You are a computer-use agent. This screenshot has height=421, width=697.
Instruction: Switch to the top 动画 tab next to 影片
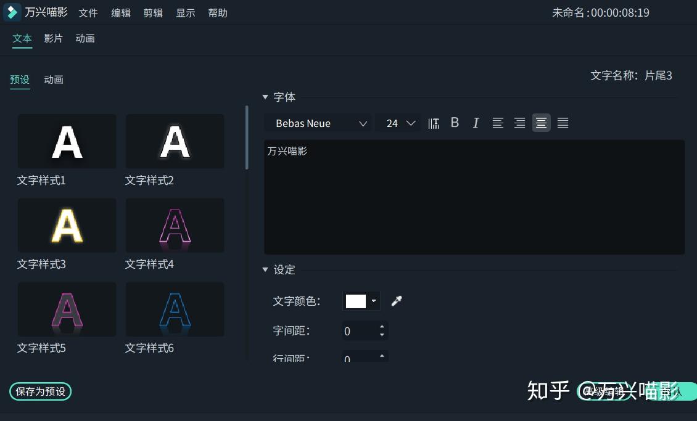(x=85, y=39)
